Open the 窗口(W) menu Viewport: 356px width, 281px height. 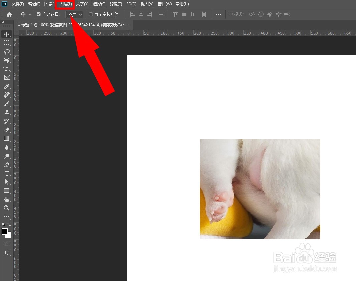(x=164, y=4)
